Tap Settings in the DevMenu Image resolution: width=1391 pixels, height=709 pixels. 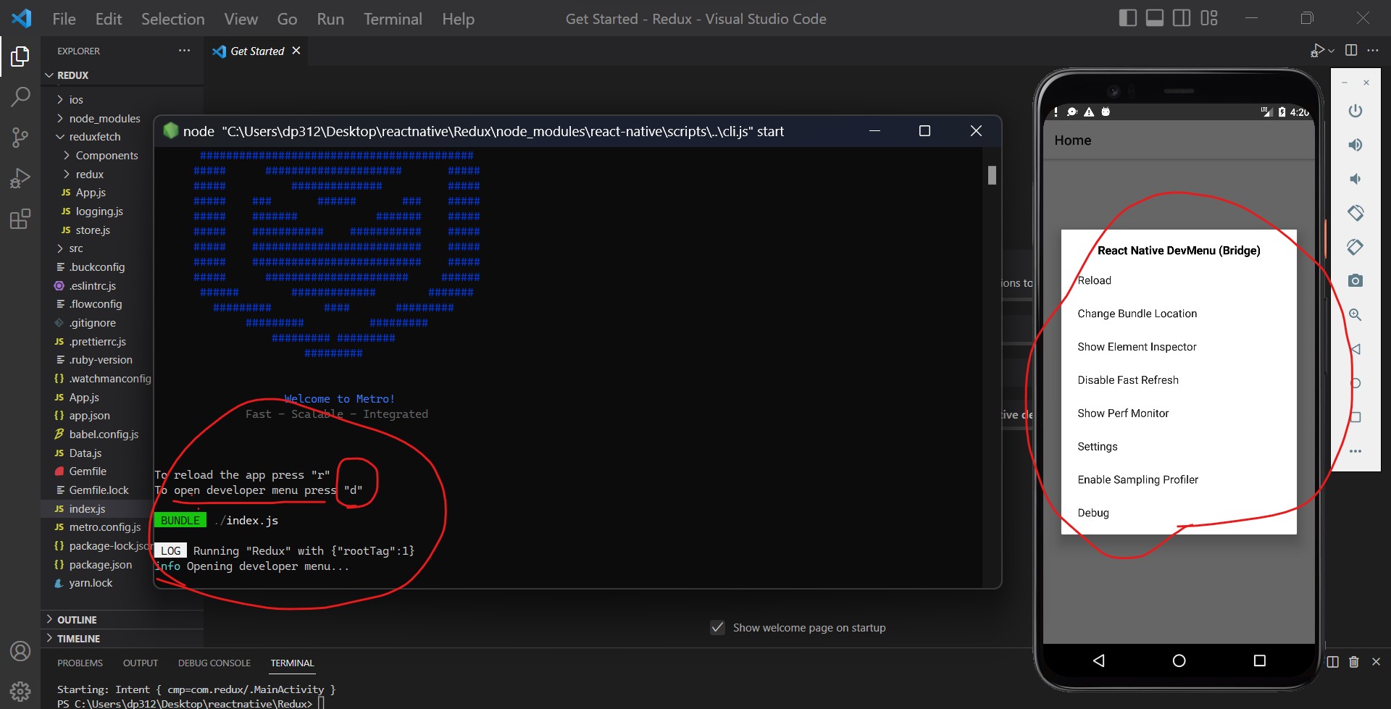pos(1097,447)
